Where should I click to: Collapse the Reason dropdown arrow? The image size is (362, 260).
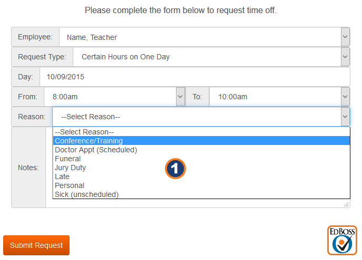coord(345,117)
